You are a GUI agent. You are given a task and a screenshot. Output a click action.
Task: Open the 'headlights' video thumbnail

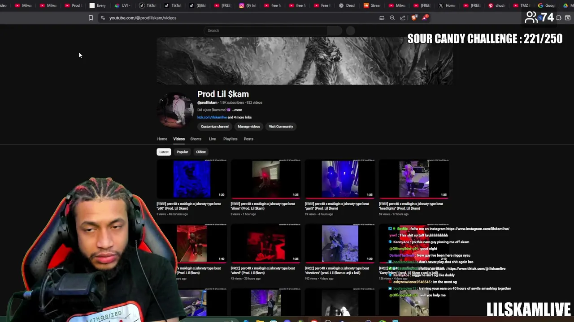(414, 179)
